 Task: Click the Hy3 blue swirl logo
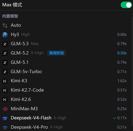(x=5, y=35)
